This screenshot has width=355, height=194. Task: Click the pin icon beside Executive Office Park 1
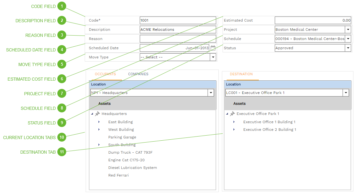tap(232, 114)
